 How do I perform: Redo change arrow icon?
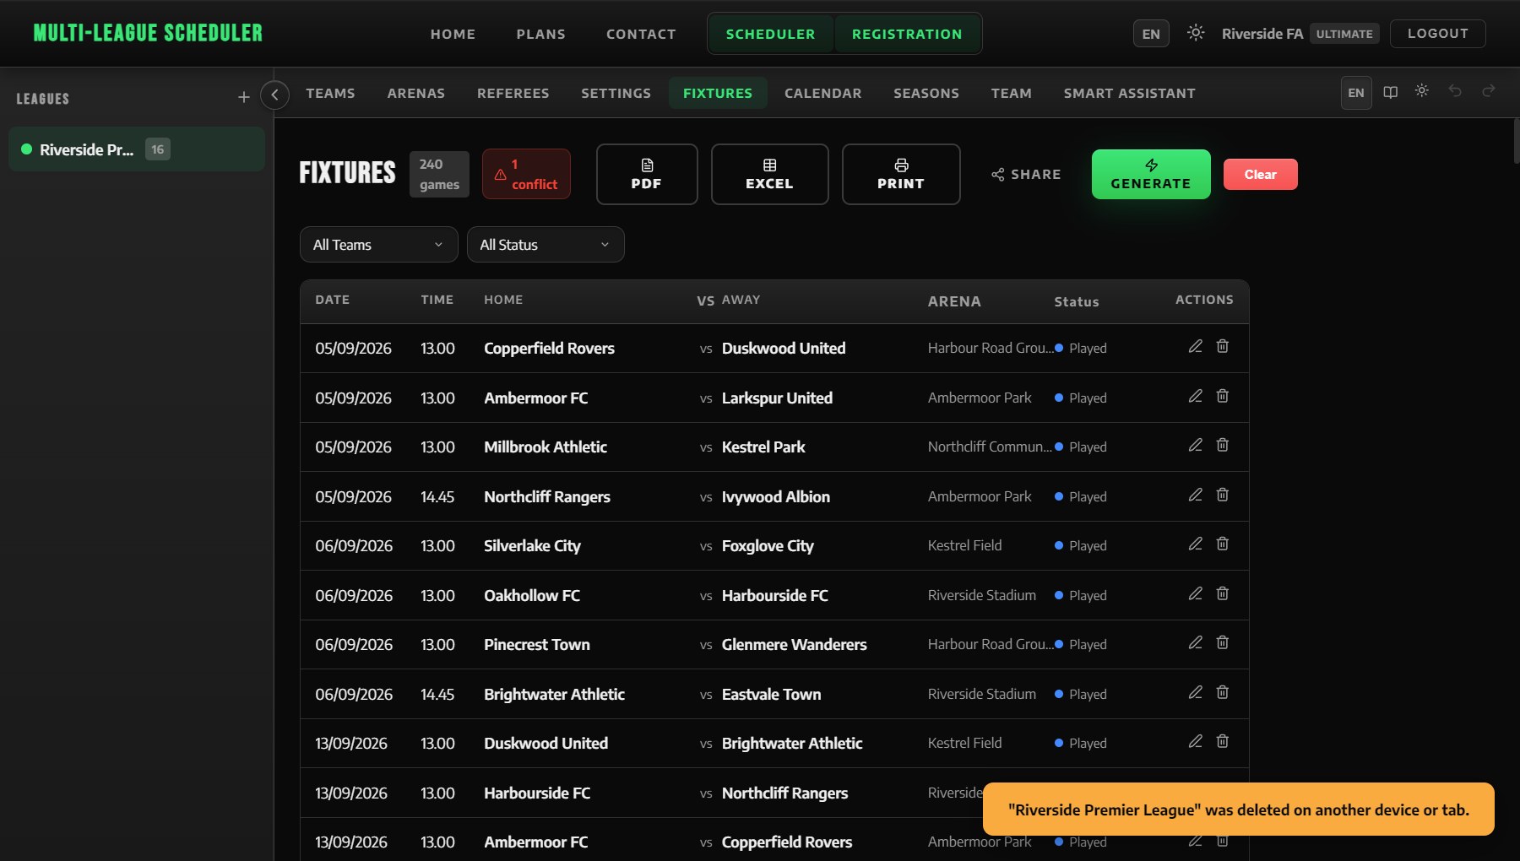[x=1489, y=91]
